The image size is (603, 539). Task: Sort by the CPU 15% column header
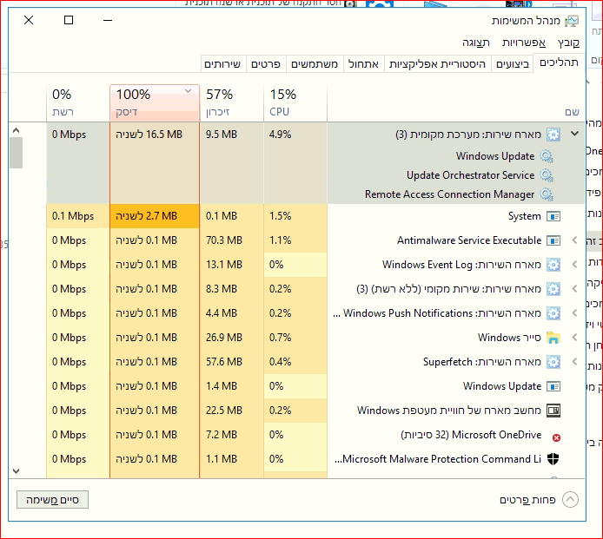(295, 102)
